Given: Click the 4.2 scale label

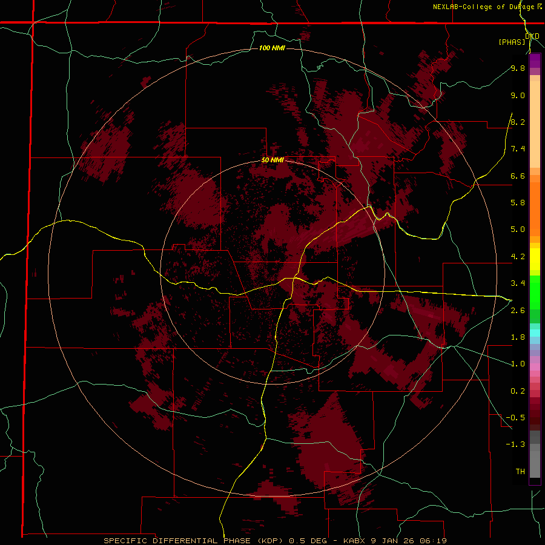Looking at the screenshot, I should 518,257.
